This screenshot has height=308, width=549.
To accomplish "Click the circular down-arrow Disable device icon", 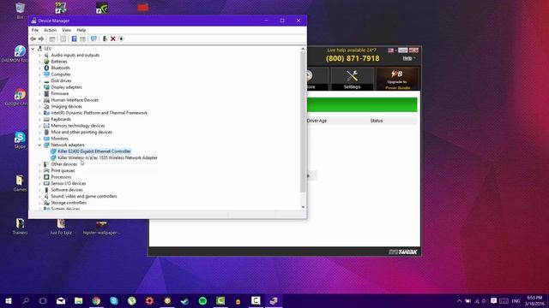I will click(121, 38).
